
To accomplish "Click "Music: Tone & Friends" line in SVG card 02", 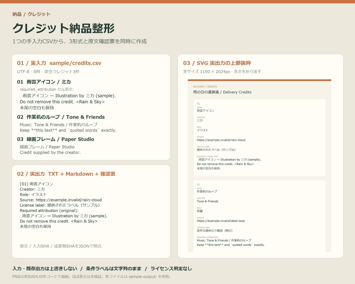I will coord(224,240).
